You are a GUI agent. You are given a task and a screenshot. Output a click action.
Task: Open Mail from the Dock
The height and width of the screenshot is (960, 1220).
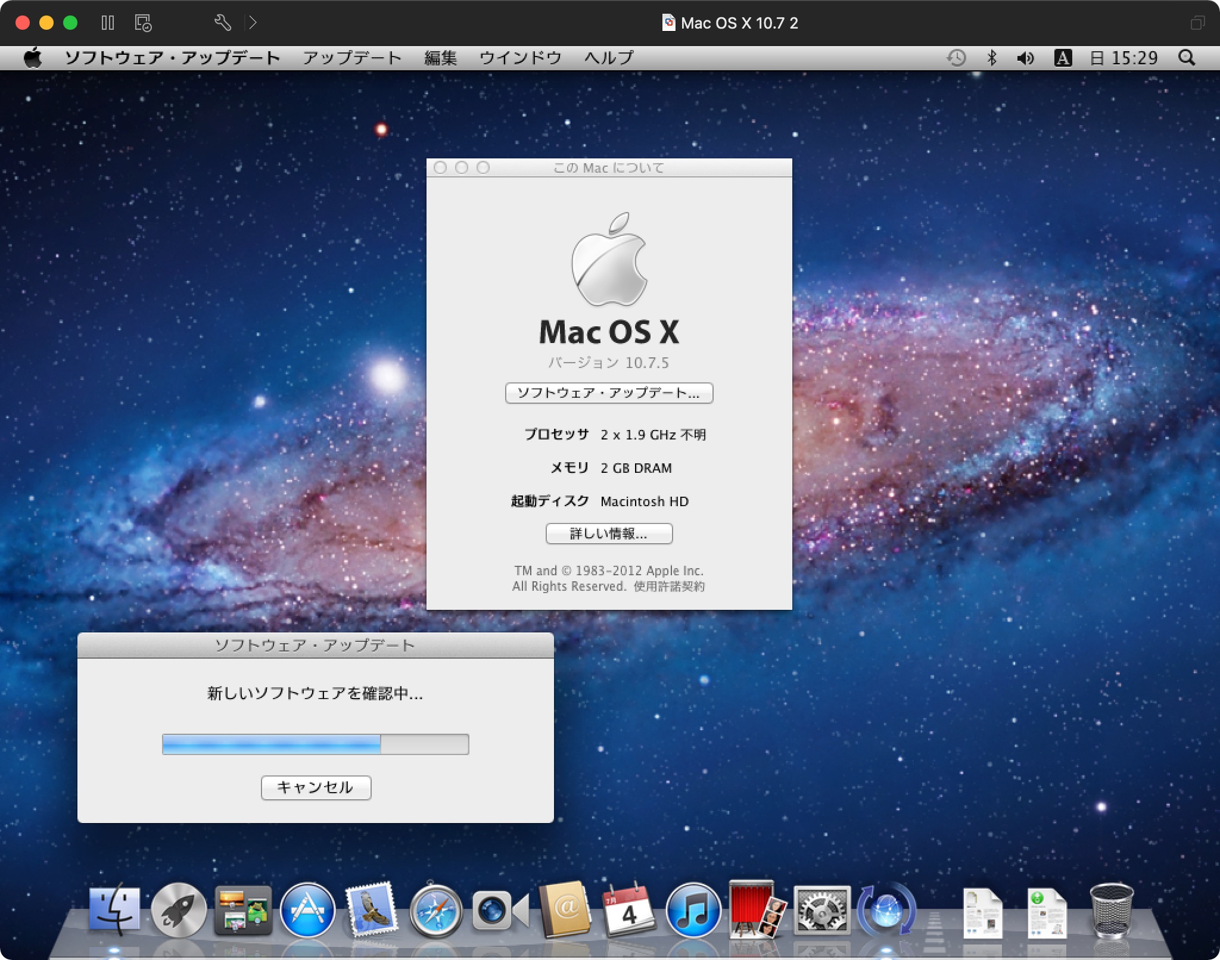pyautogui.click(x=372, y=910)
